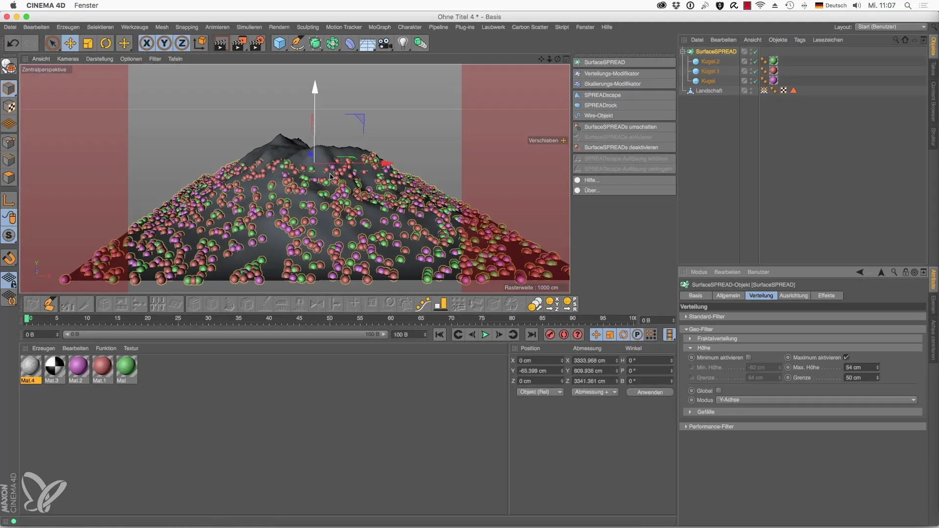
Task: Toggle the Maximum aktivieren checkbox
Action: coord(846,357)
